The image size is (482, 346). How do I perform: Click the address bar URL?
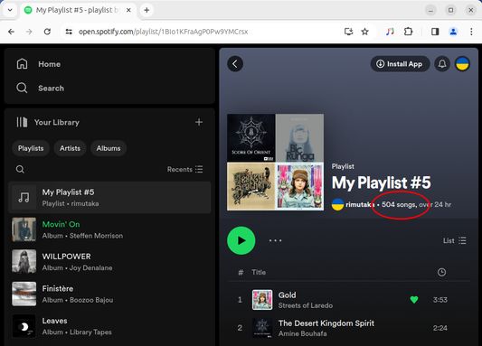tap(163, 32)
